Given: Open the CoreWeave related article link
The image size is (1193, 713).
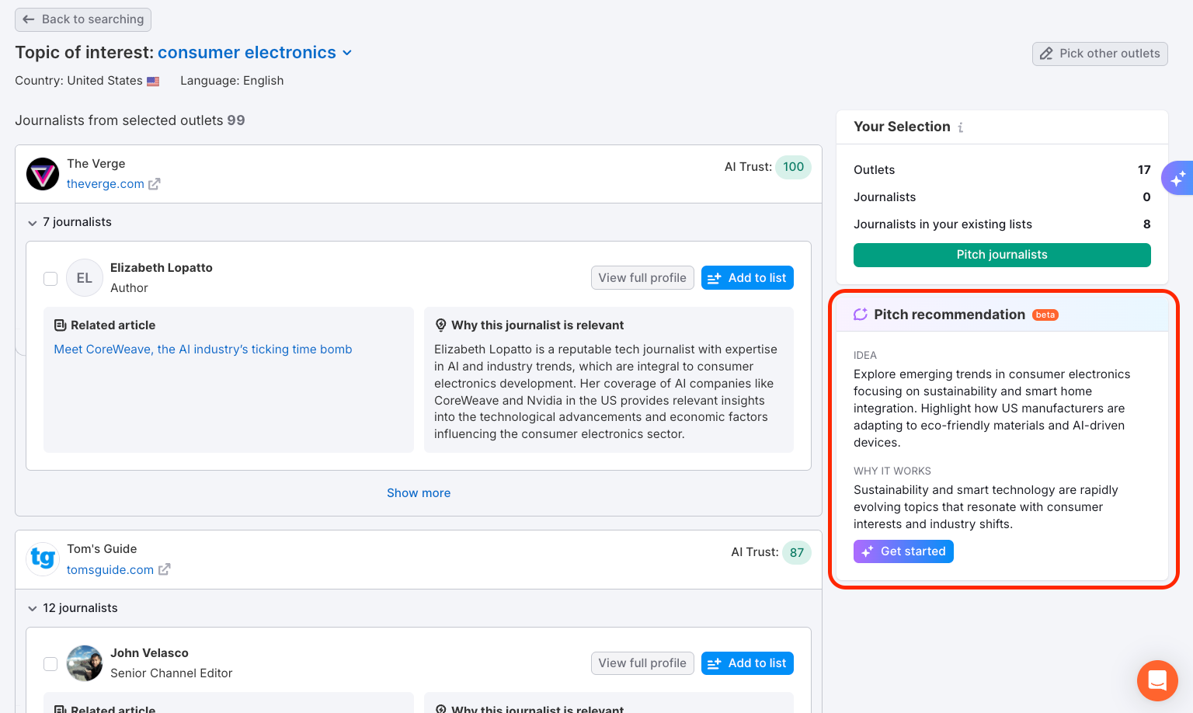Looking at the screenshot, I should pyautogui.click(x=203, y=350).
